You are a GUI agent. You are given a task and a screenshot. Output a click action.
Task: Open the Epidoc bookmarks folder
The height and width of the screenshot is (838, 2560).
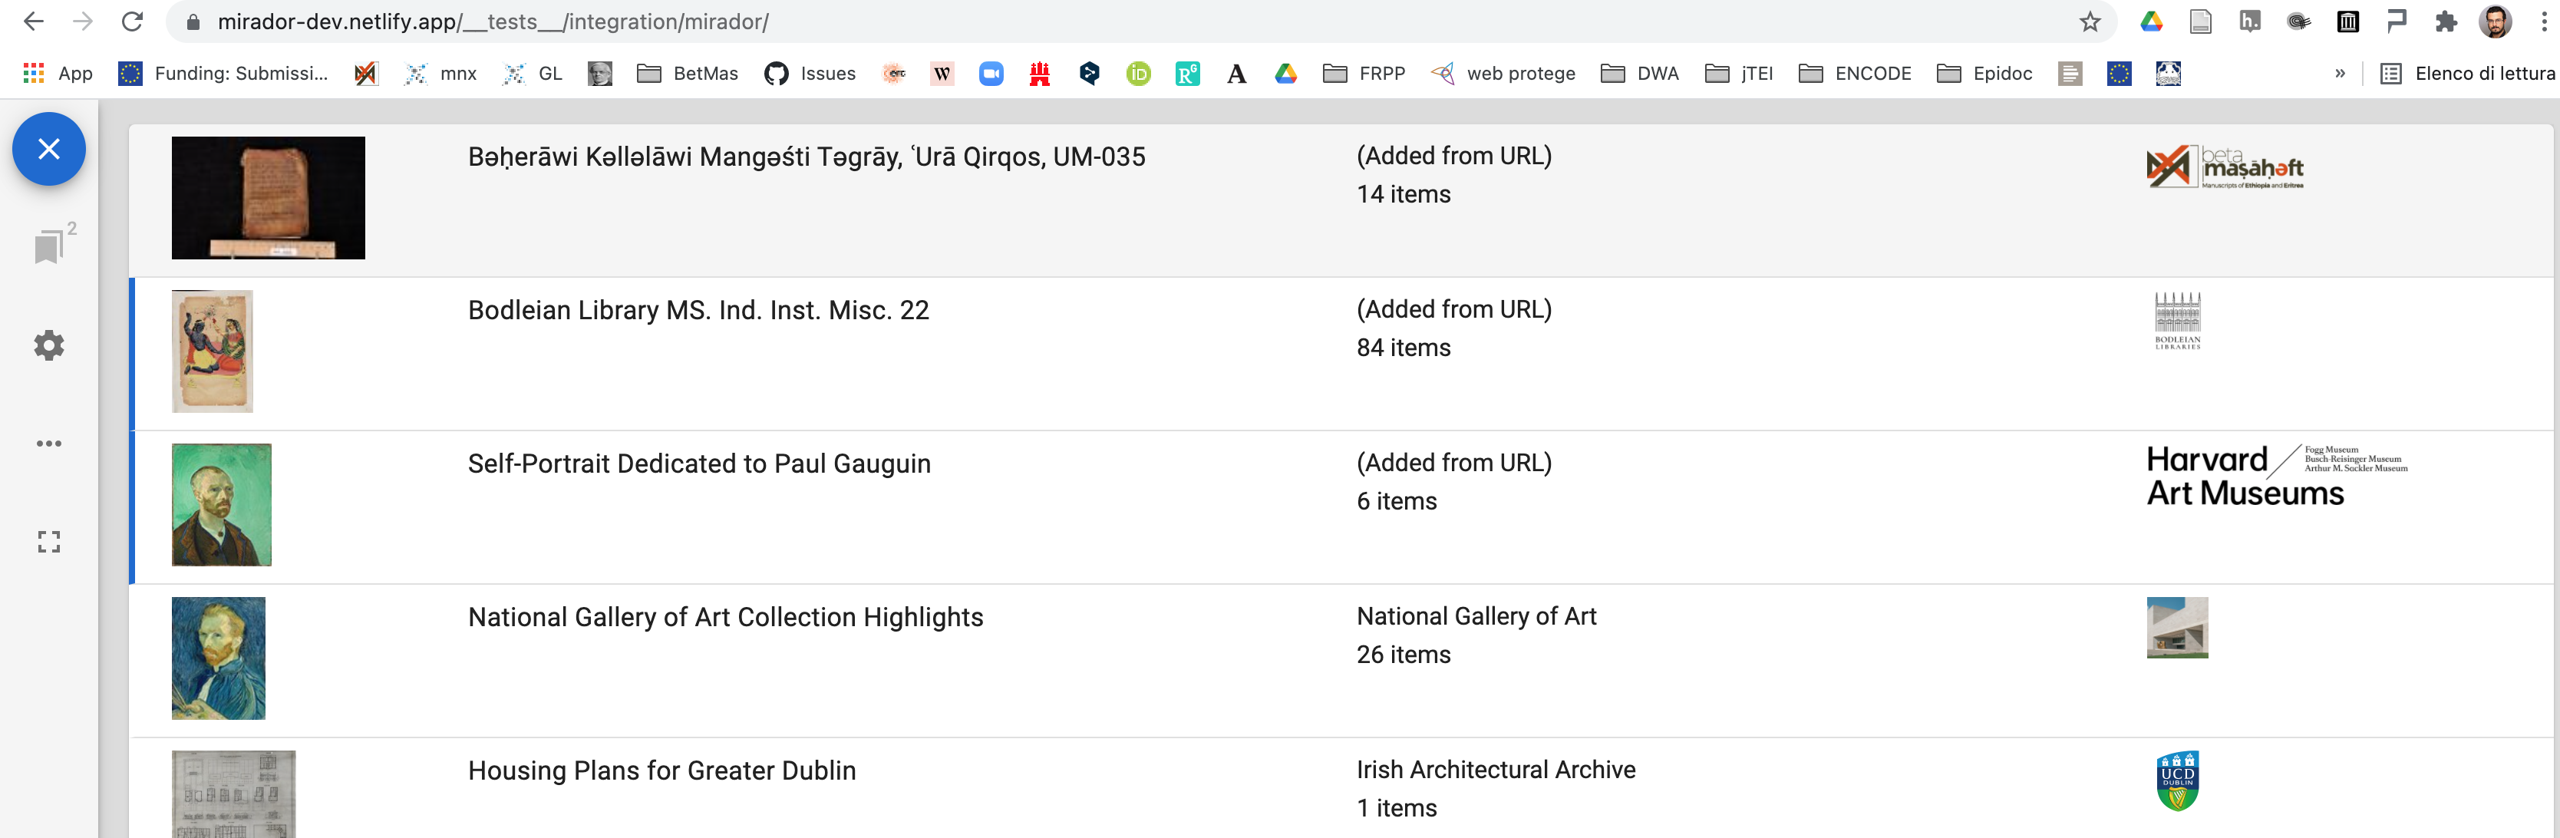point(1985,74)
